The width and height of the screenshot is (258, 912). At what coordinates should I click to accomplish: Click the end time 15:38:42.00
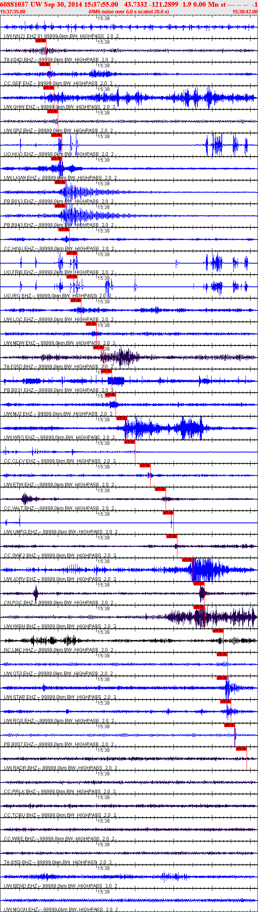(245, 12)
